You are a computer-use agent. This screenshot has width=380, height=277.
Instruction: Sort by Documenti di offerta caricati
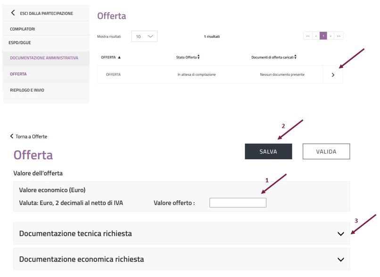click(x=295, y=57)
